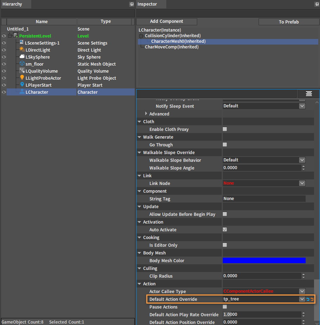Sort hierarchy by Type column
320x325 pixels.
(x=106, y=21)
